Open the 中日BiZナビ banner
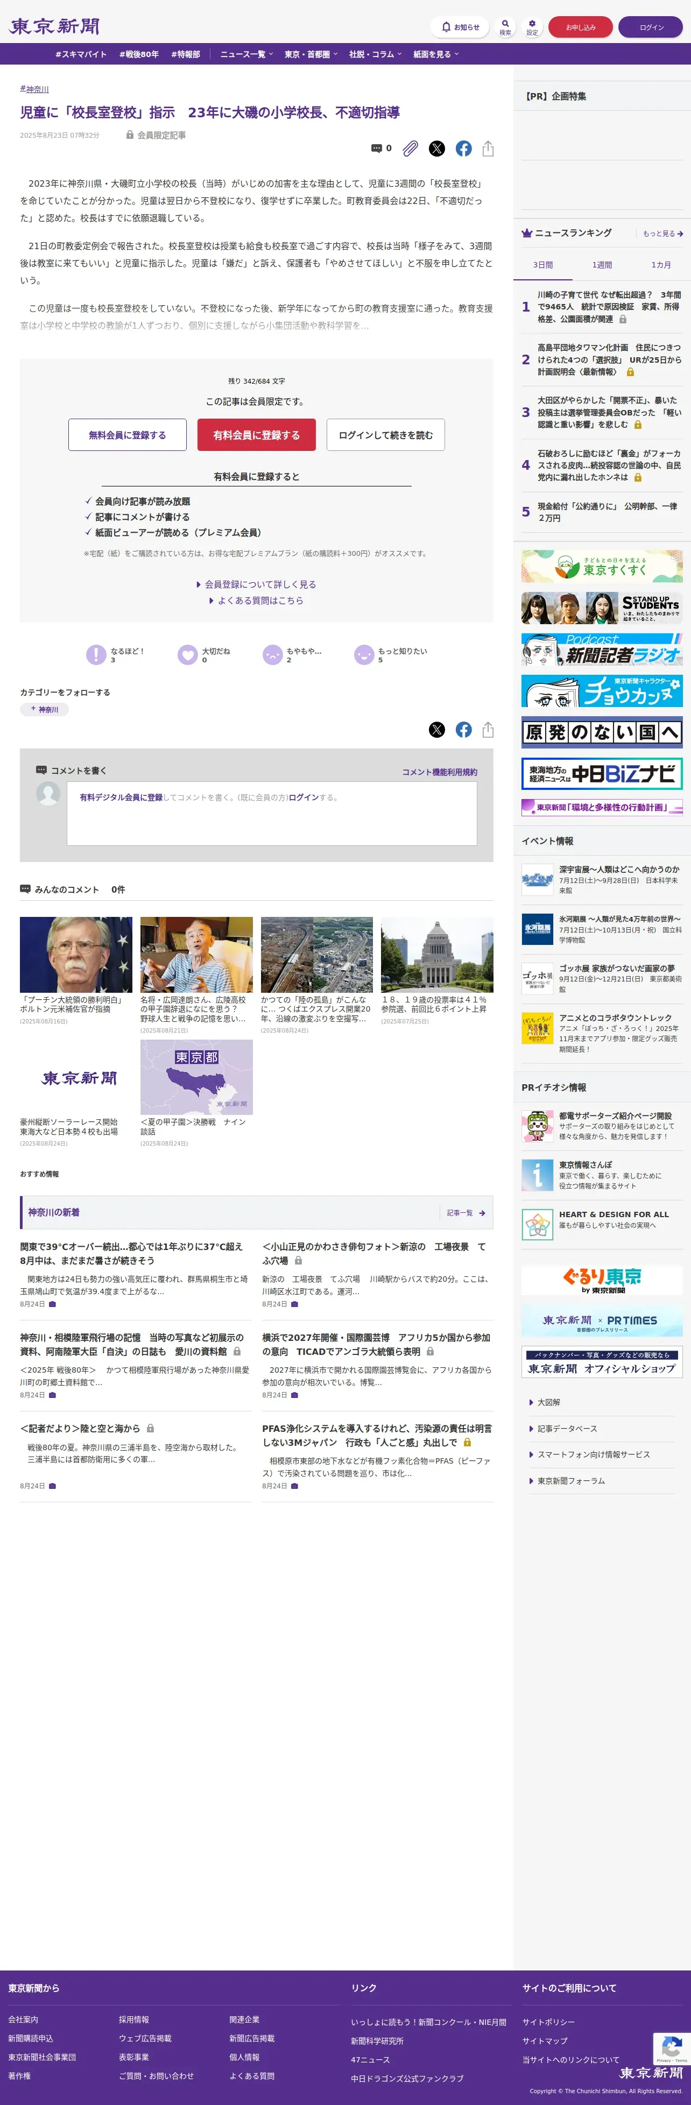Viewport: 691px width, 2105px height. [x=602, y=774]
